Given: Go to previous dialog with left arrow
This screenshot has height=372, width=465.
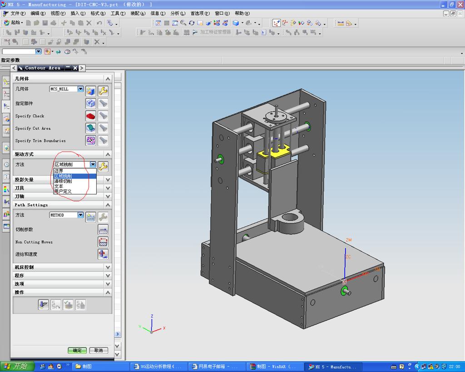Looking at the screenshot, I should coord(14,68).
